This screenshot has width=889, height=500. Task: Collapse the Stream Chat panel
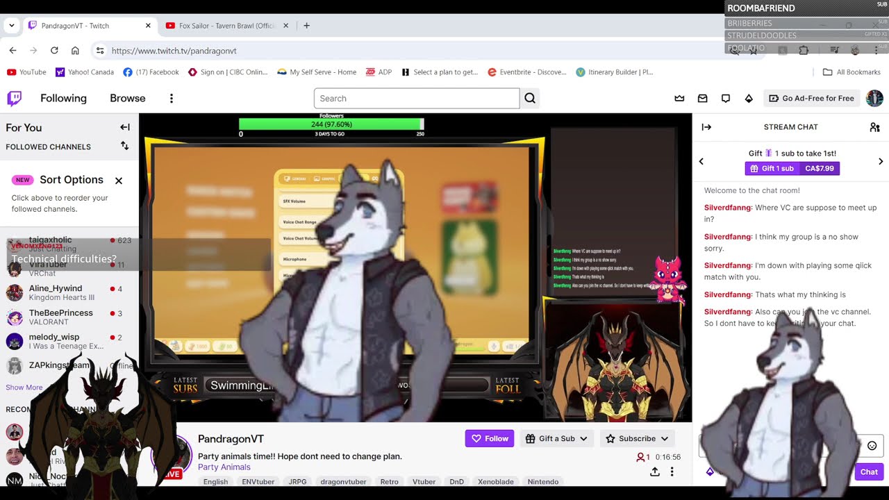tap(706, 127)
